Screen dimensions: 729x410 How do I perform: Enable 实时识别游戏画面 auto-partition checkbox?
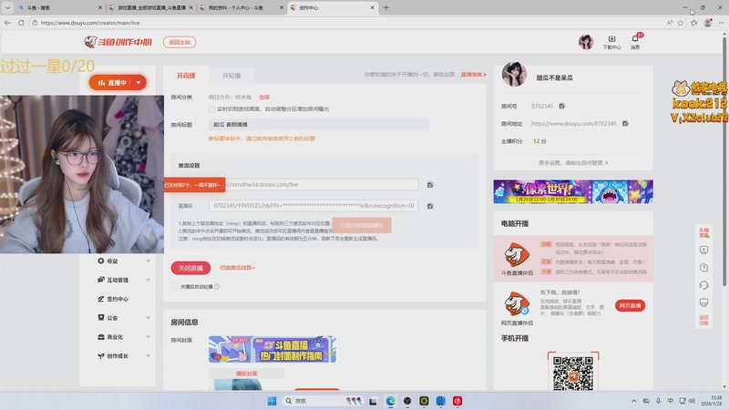[x=212, y=109]
